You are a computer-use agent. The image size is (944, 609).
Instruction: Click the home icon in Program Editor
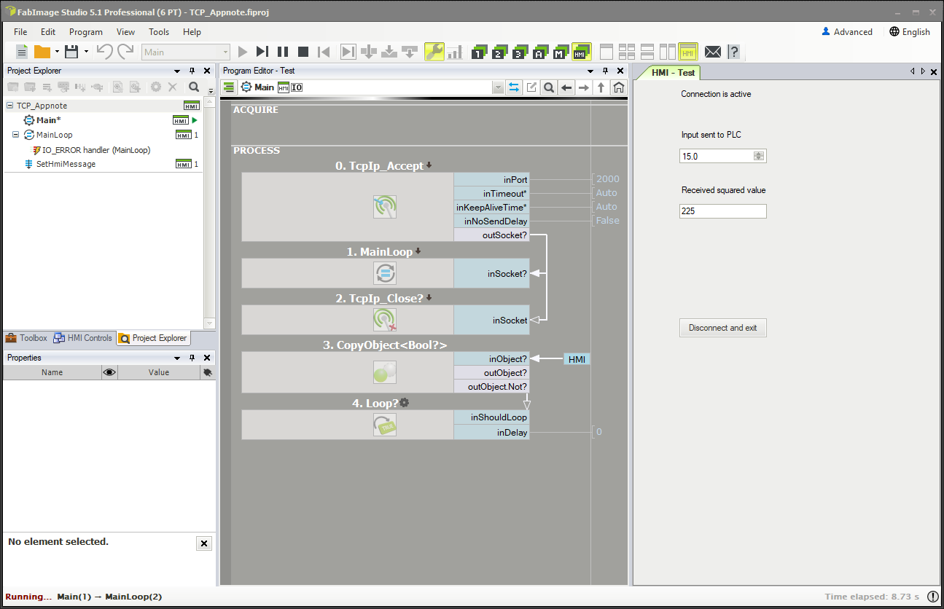pos(619,87)
